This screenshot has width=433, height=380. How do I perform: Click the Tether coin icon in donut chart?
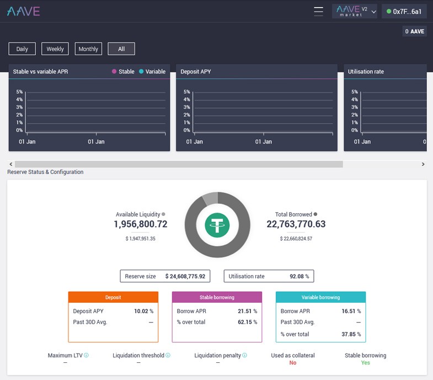(x=217, y=225)
